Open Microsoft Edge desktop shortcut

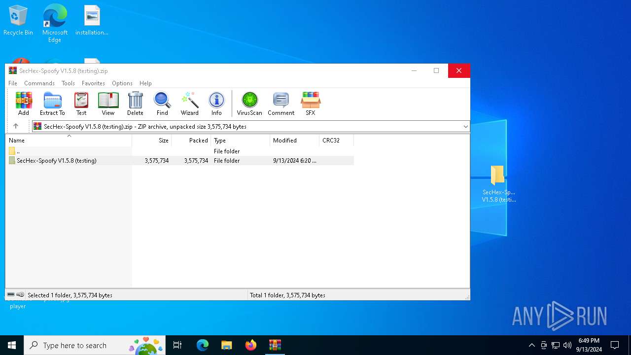[x=55, y=24]
